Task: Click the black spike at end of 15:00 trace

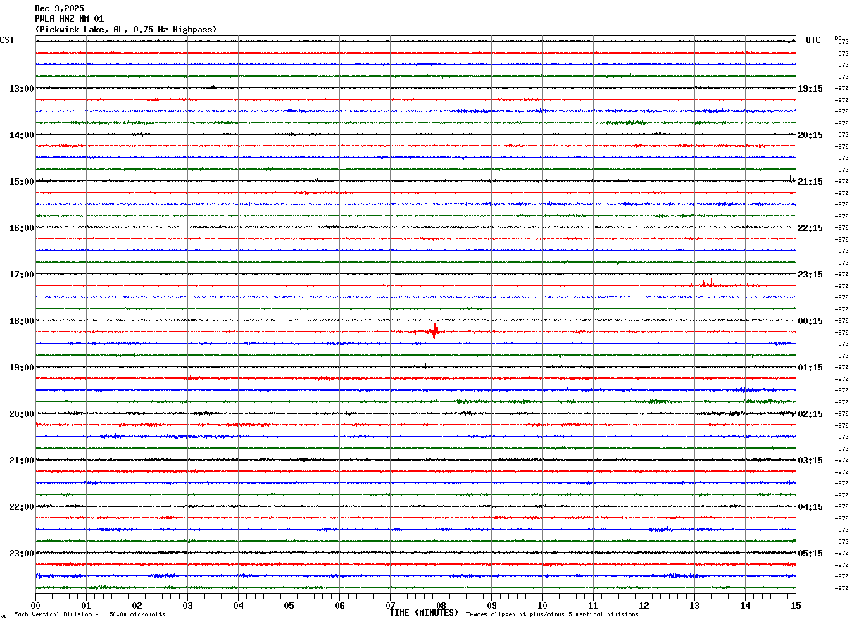Action: [x=791, y=180]
